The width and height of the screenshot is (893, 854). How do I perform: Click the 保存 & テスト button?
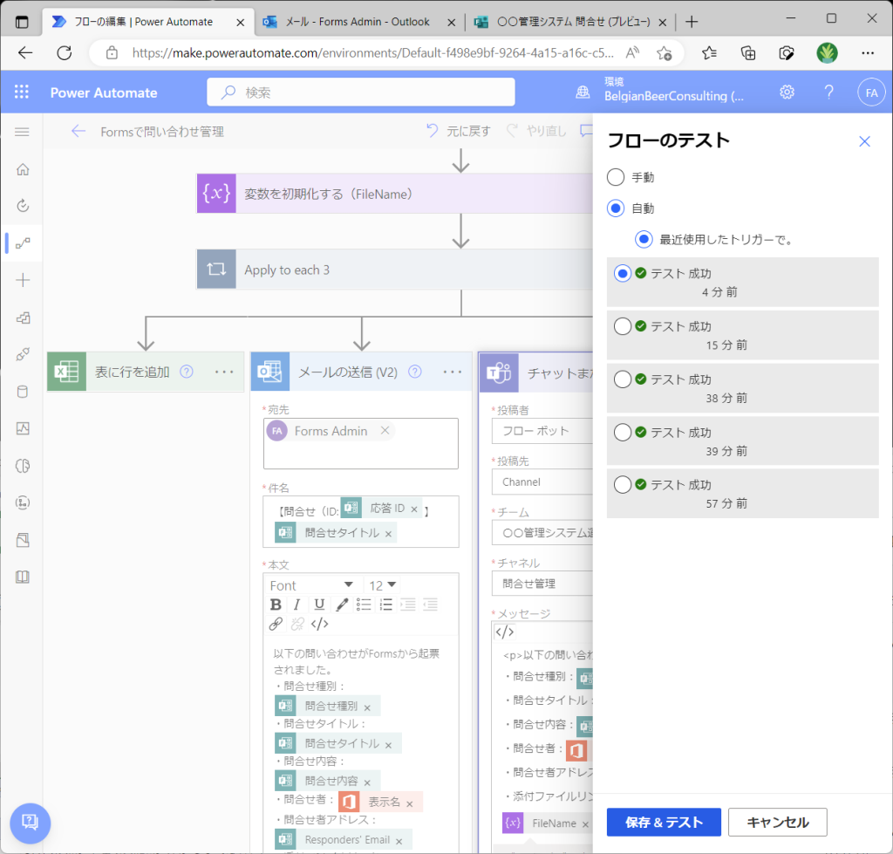664,822
